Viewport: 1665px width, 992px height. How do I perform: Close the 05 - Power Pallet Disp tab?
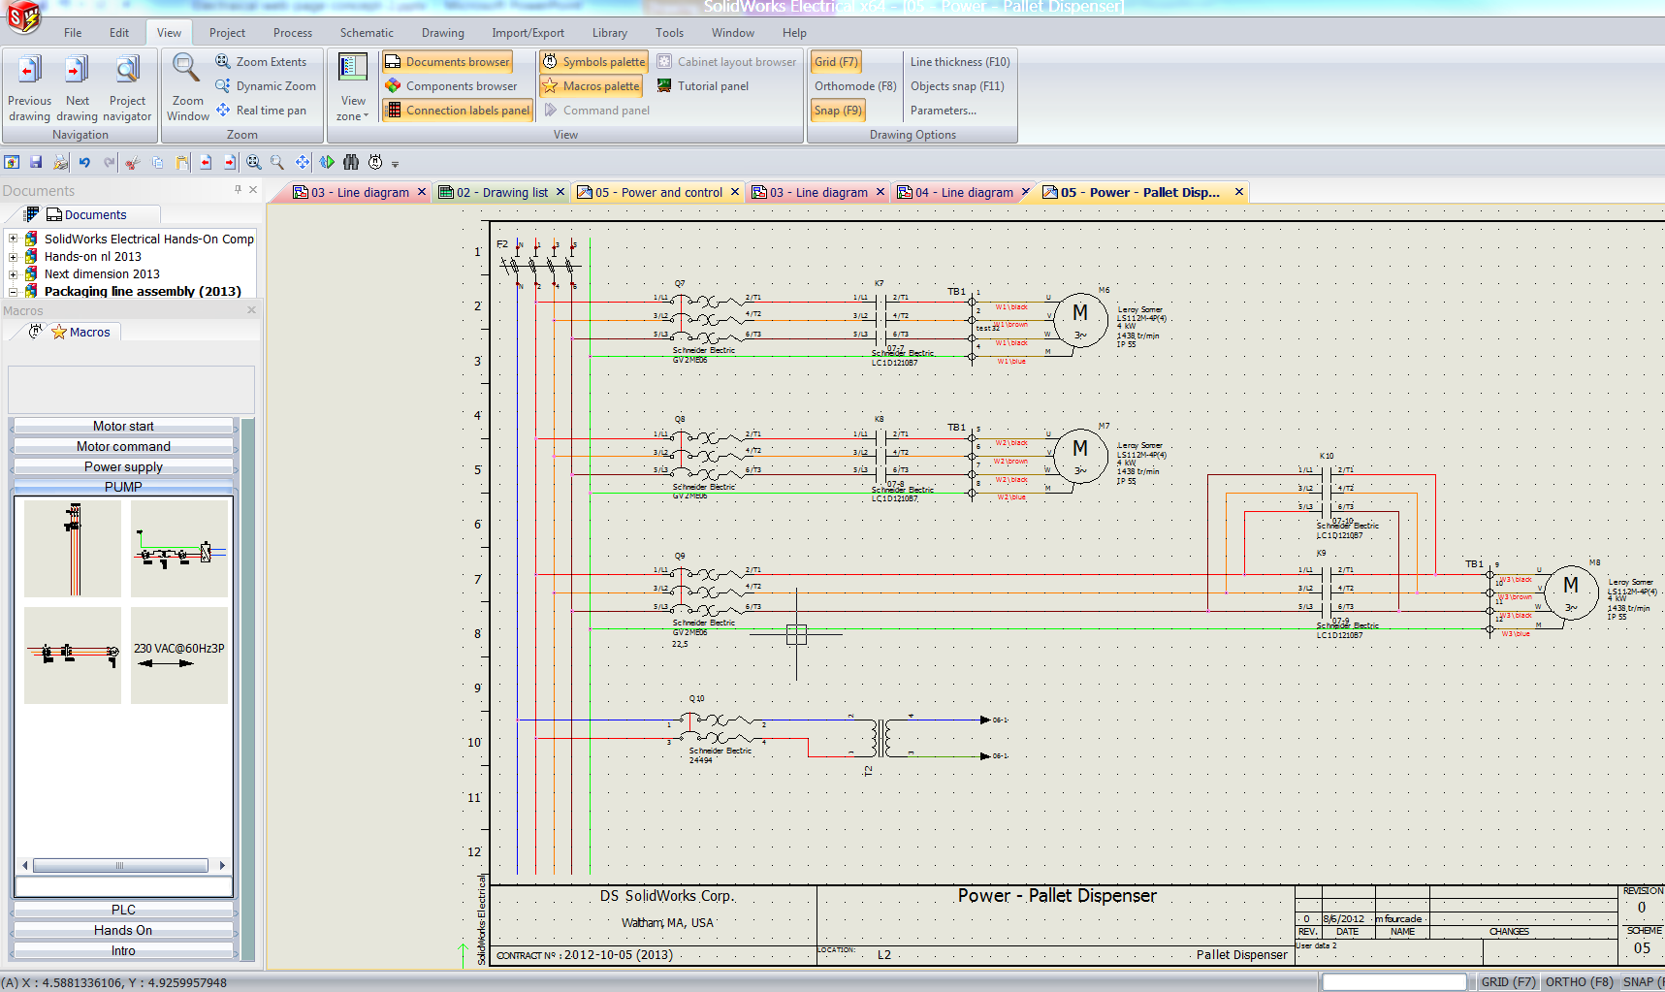click(1239, 192)
